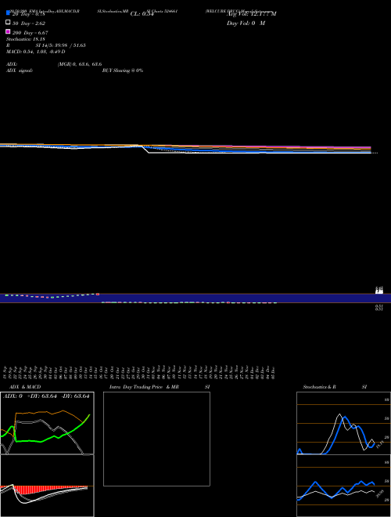Click the 'Avg Vol: 12.177 M' label

(x=252, y=14)
